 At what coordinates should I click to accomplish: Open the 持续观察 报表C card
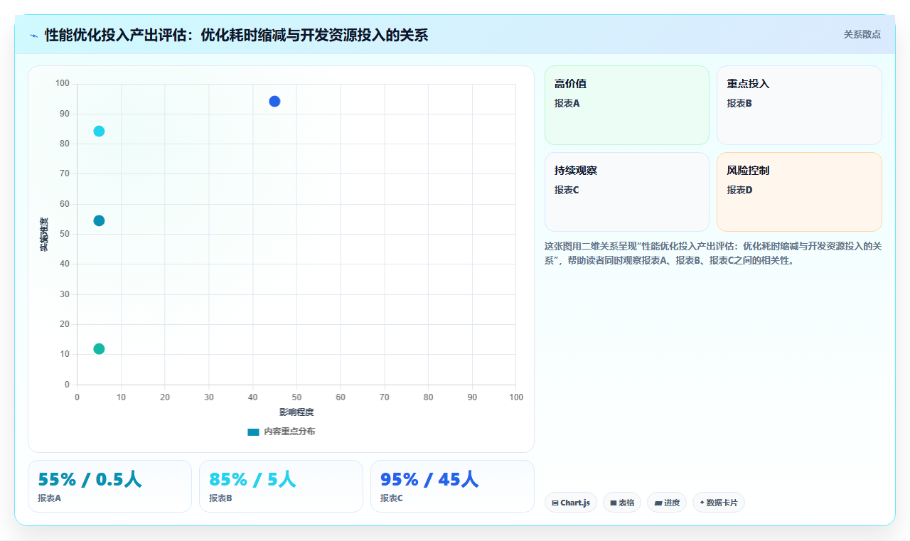(627, 192)
